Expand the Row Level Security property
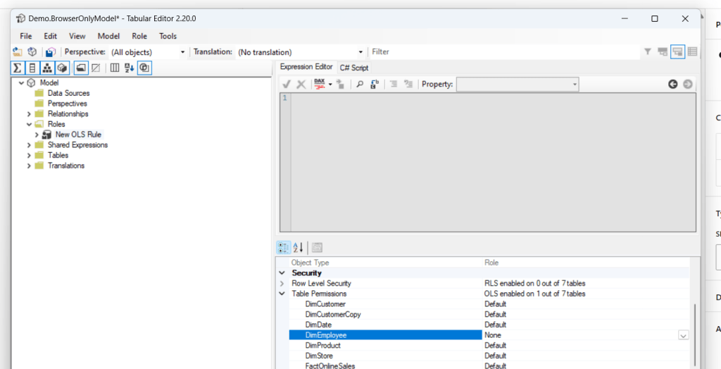 (282, 283)
